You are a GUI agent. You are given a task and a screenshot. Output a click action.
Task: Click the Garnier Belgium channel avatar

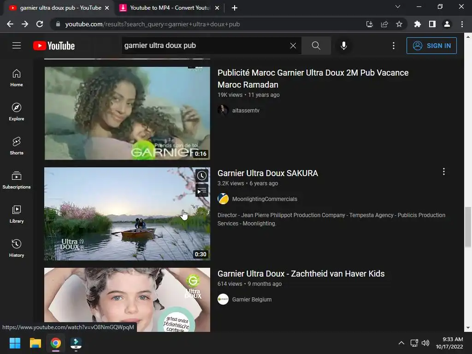coord(223,300)
